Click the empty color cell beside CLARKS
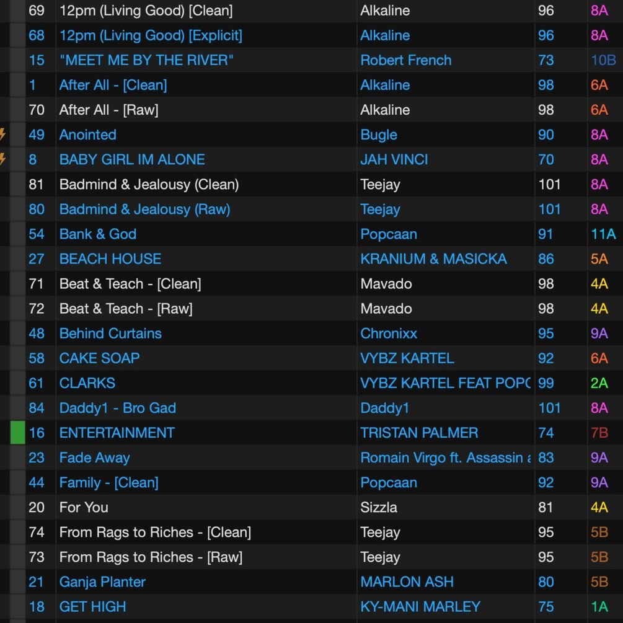Image resolution: width=623 pixels, height=623 pixels. 17,383
